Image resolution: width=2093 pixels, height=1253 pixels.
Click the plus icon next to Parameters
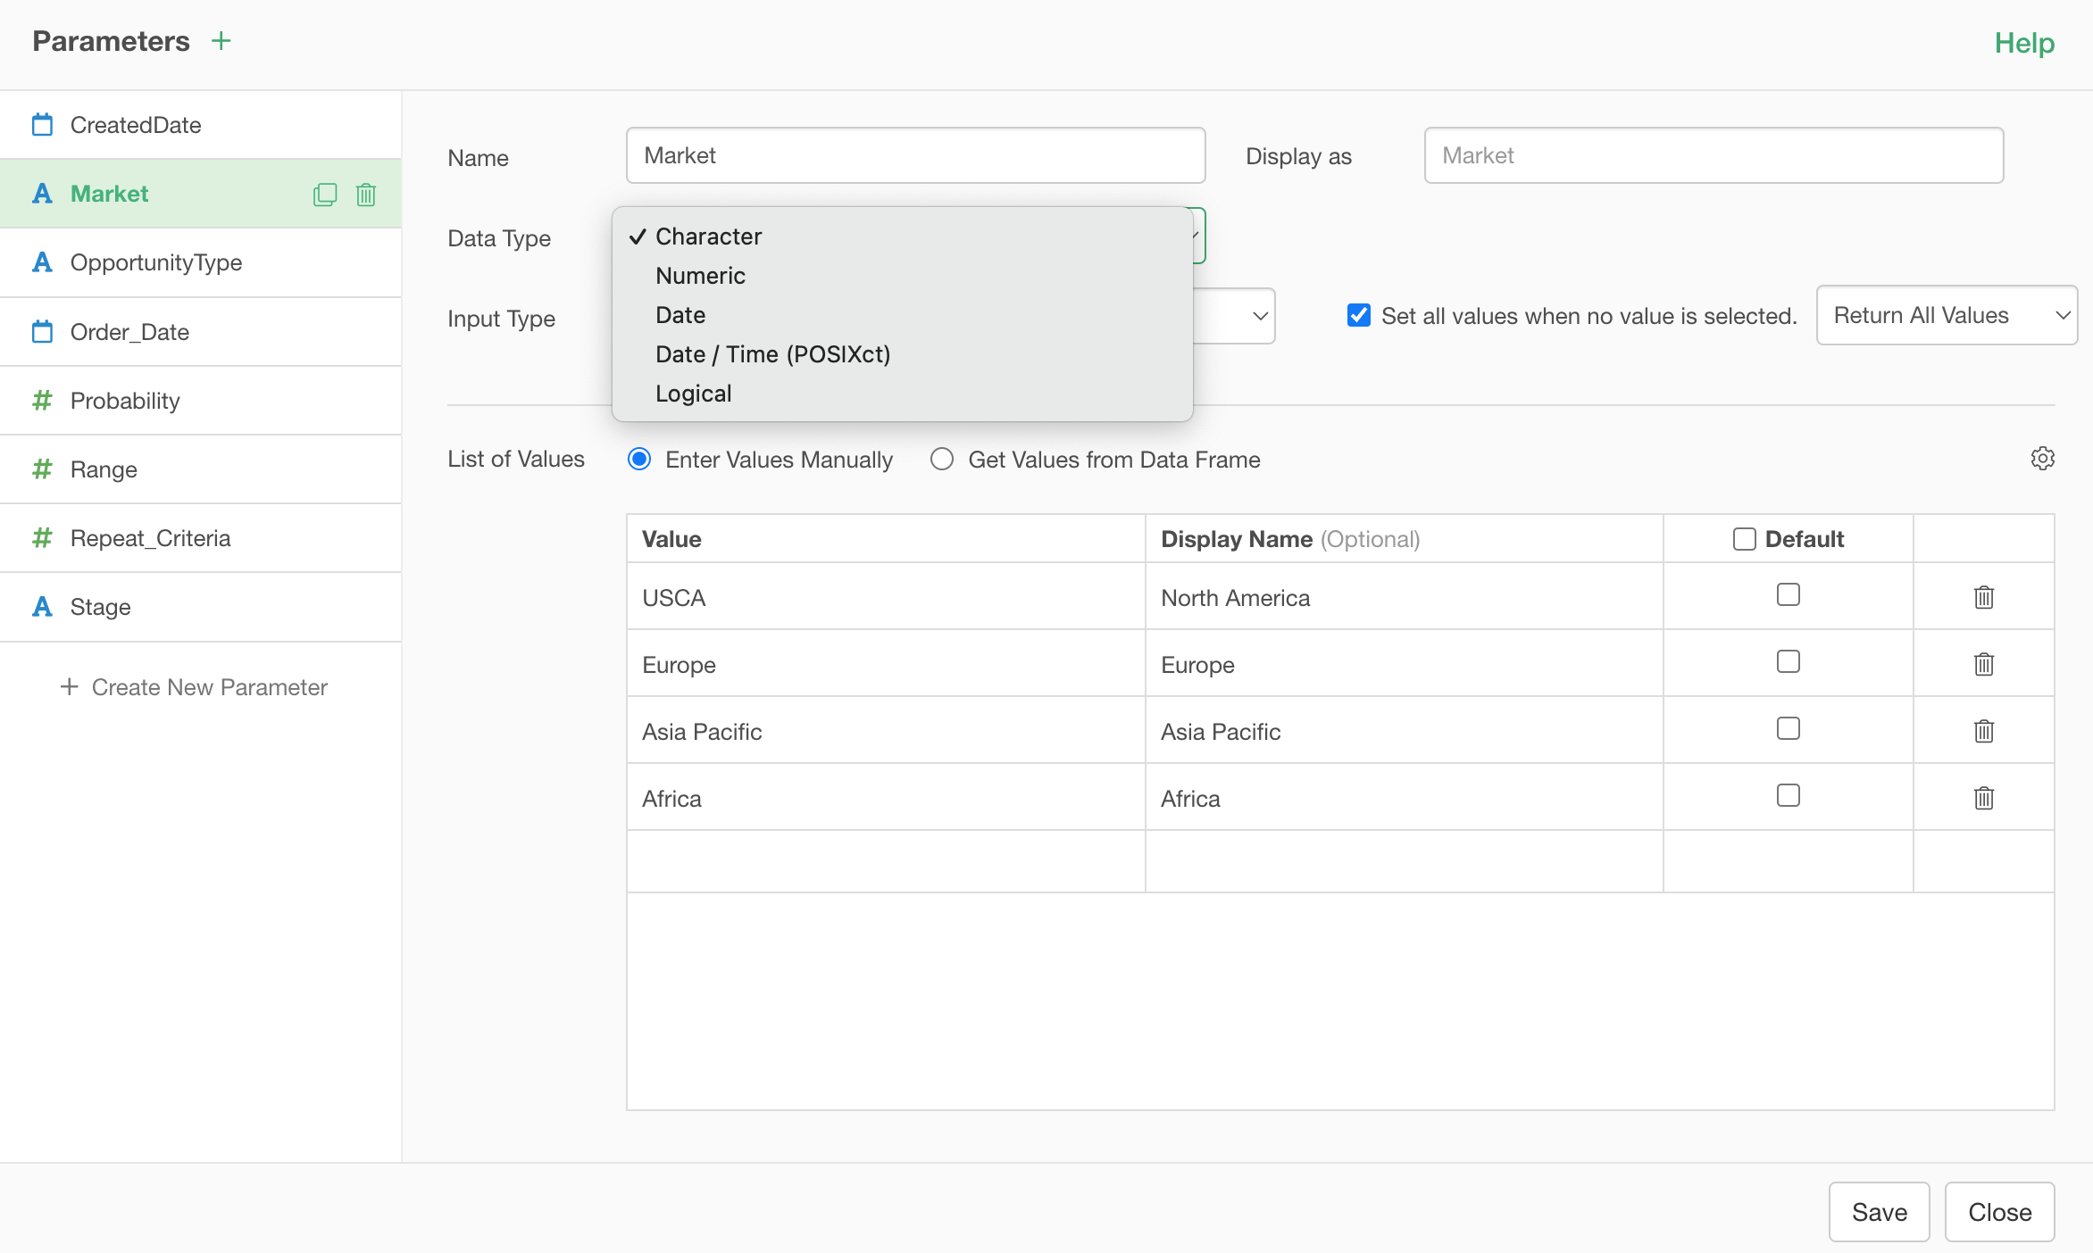point(221,41)
